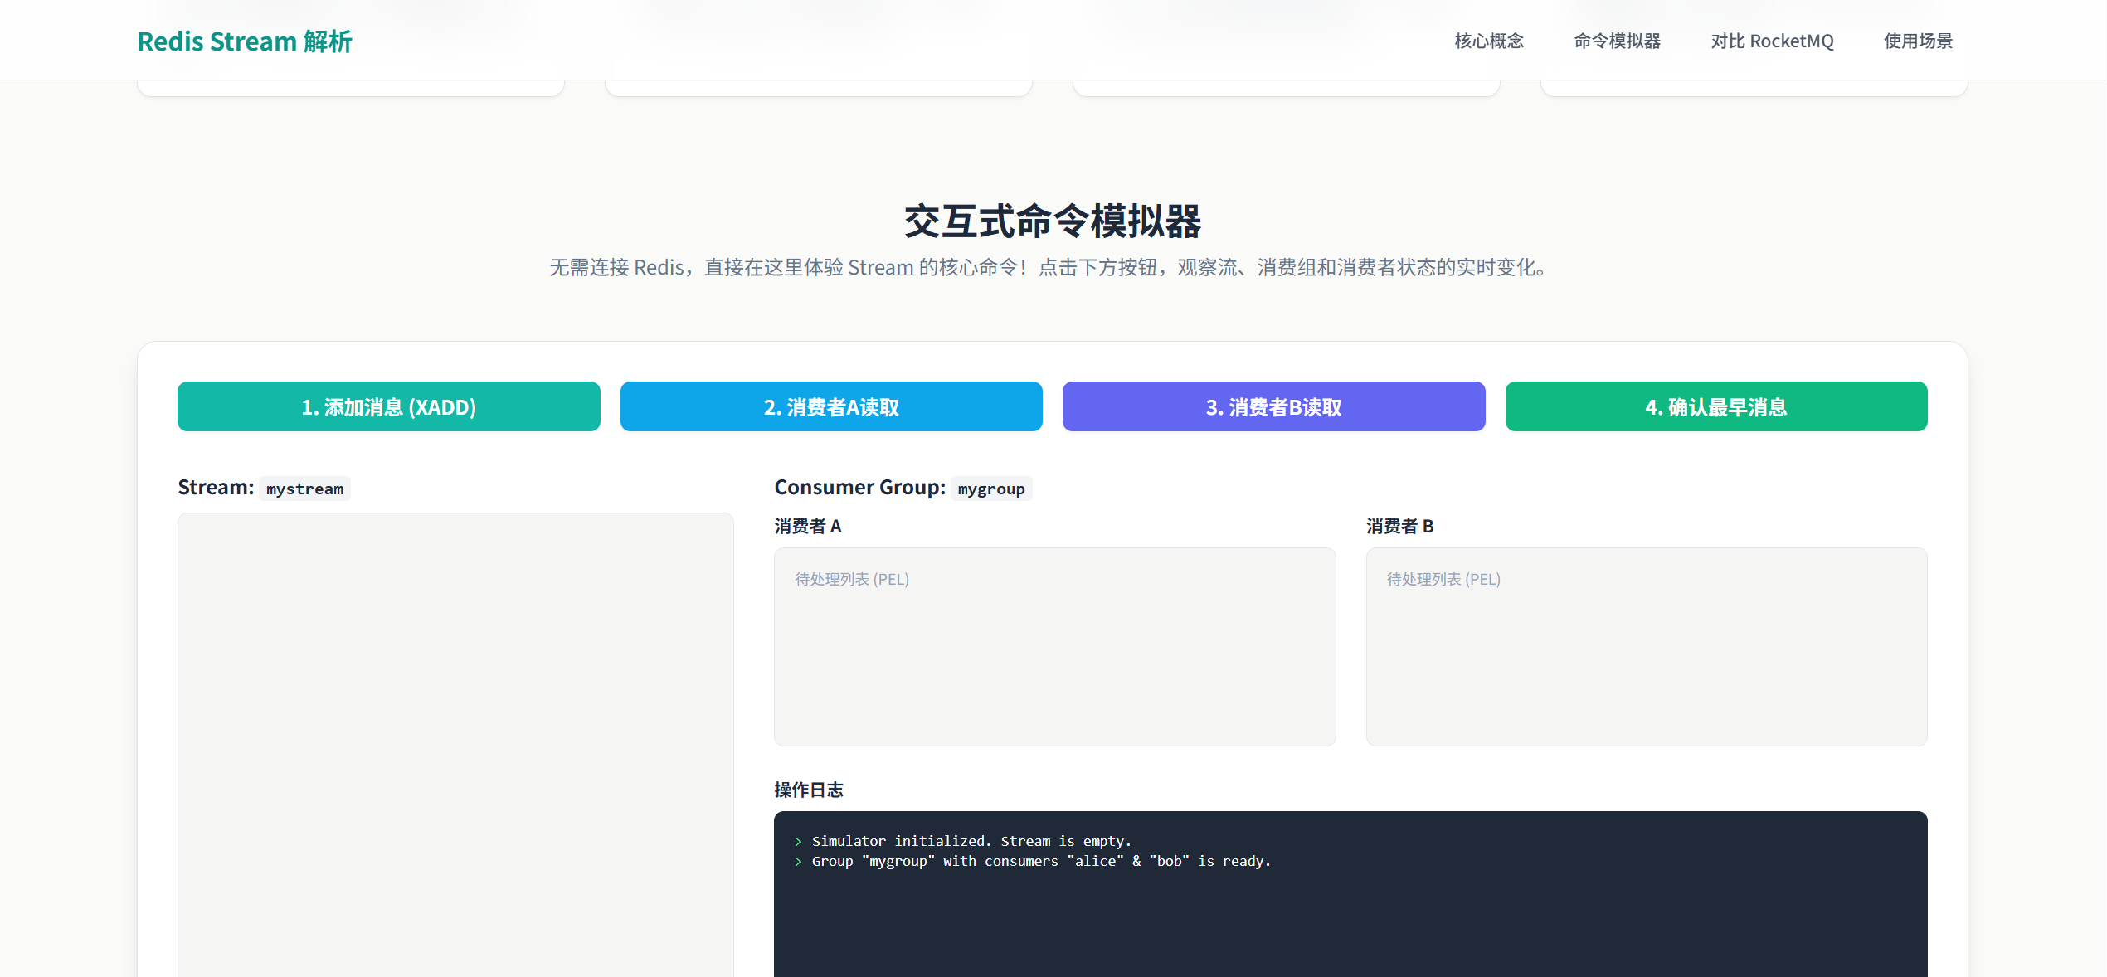Screen dimensions: 2107x977
Task: Navigate to 使用场景 section
Action: [1918, 41]
